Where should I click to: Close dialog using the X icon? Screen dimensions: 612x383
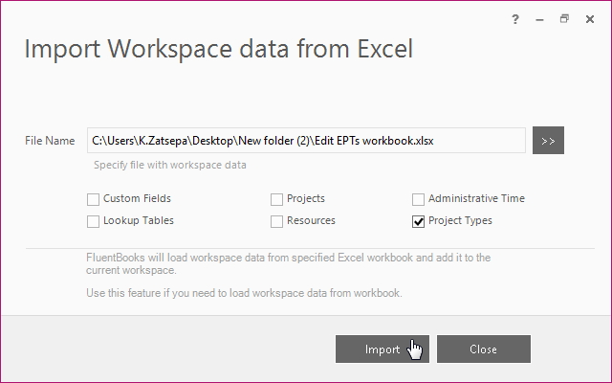(590, 19)
